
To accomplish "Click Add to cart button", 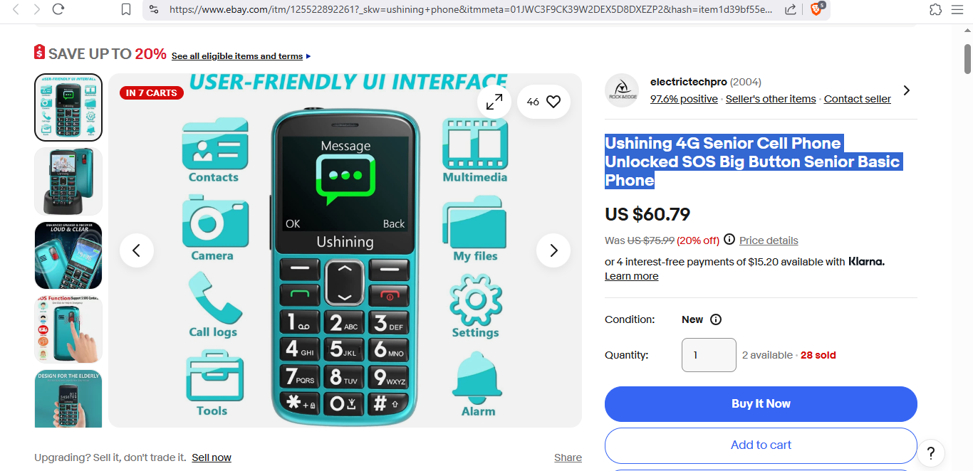I will tap(761, 445).
